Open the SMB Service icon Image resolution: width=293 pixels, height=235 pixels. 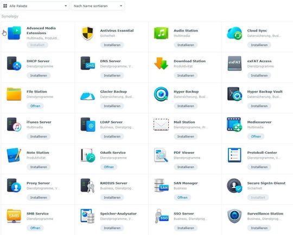coord(14,216)
